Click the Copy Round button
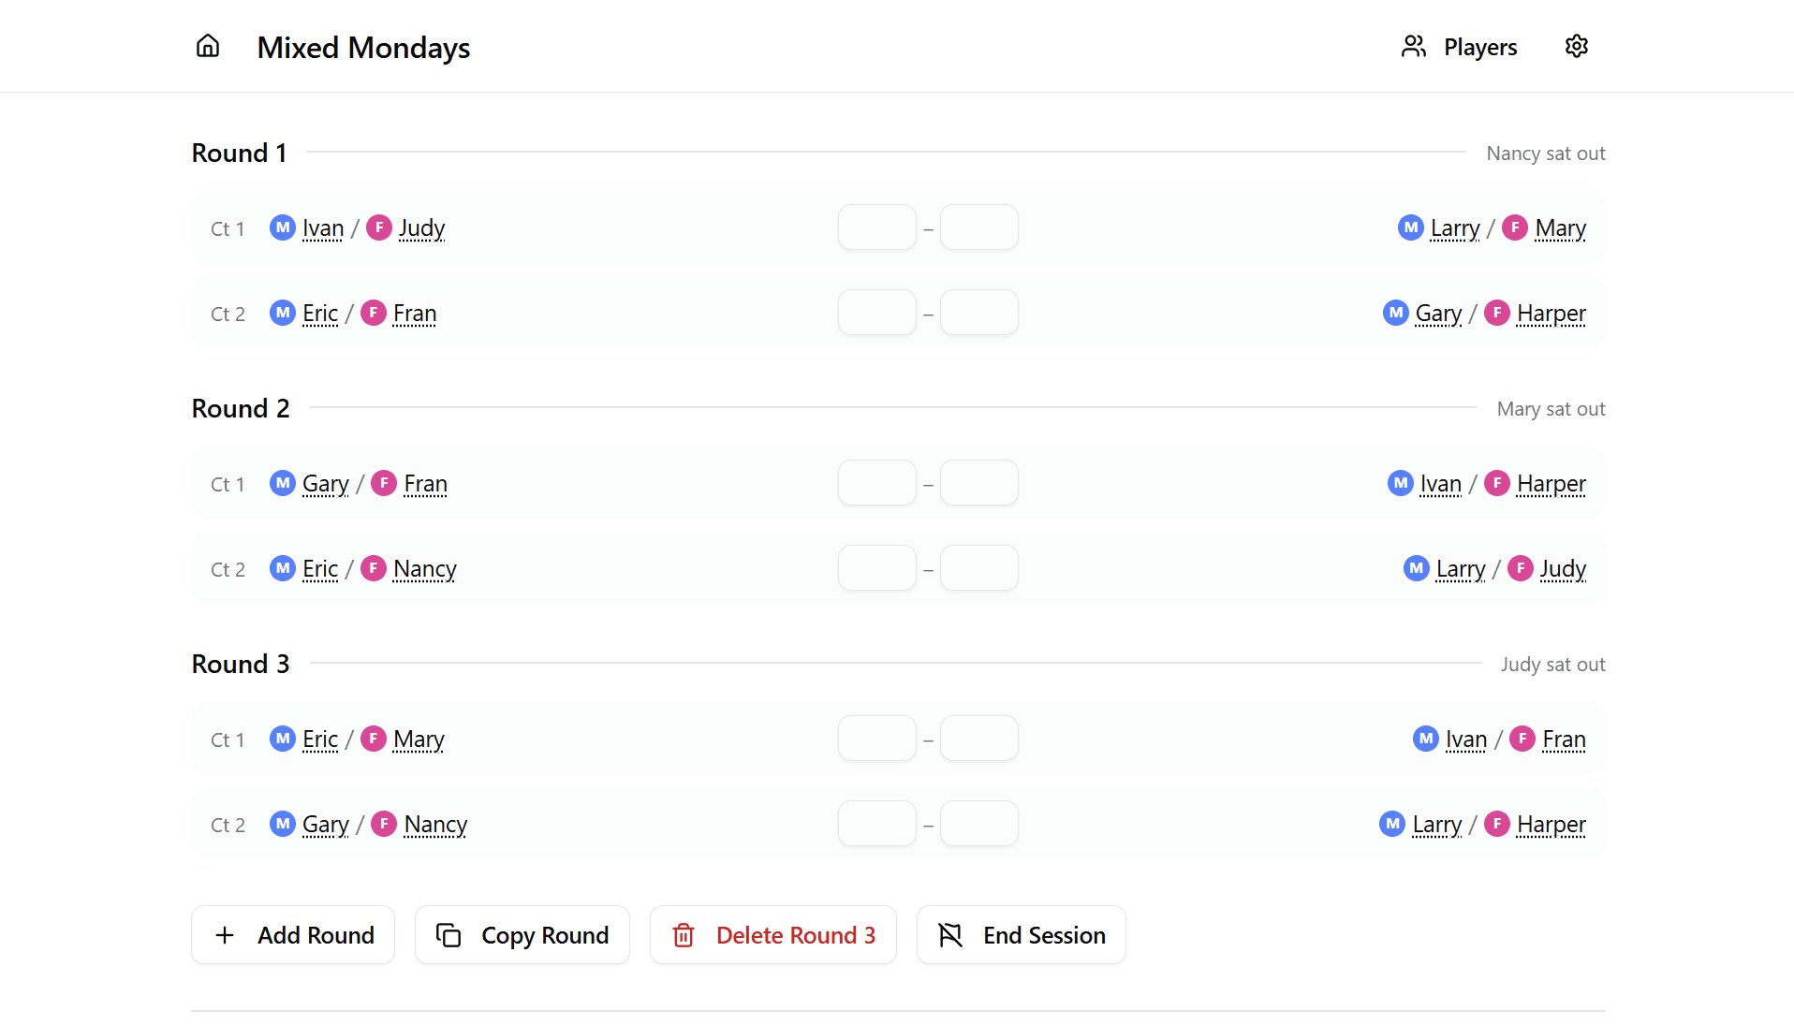Viewport: 1794px width, 1025px height. coord(522,935)
